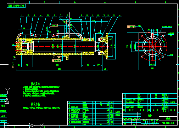The width and height of the screenshot is (179, 128).
Task: Select part balloon number 2 on section view
Action: (28, 16)
